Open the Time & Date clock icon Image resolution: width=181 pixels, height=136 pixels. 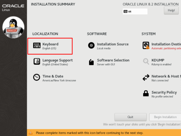click(x=37, y=77)
